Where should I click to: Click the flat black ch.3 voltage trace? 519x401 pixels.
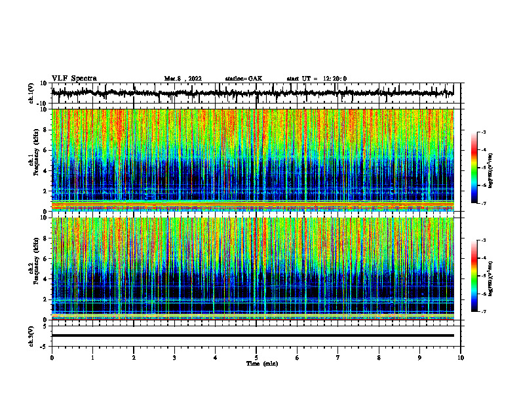pos(252,335)
